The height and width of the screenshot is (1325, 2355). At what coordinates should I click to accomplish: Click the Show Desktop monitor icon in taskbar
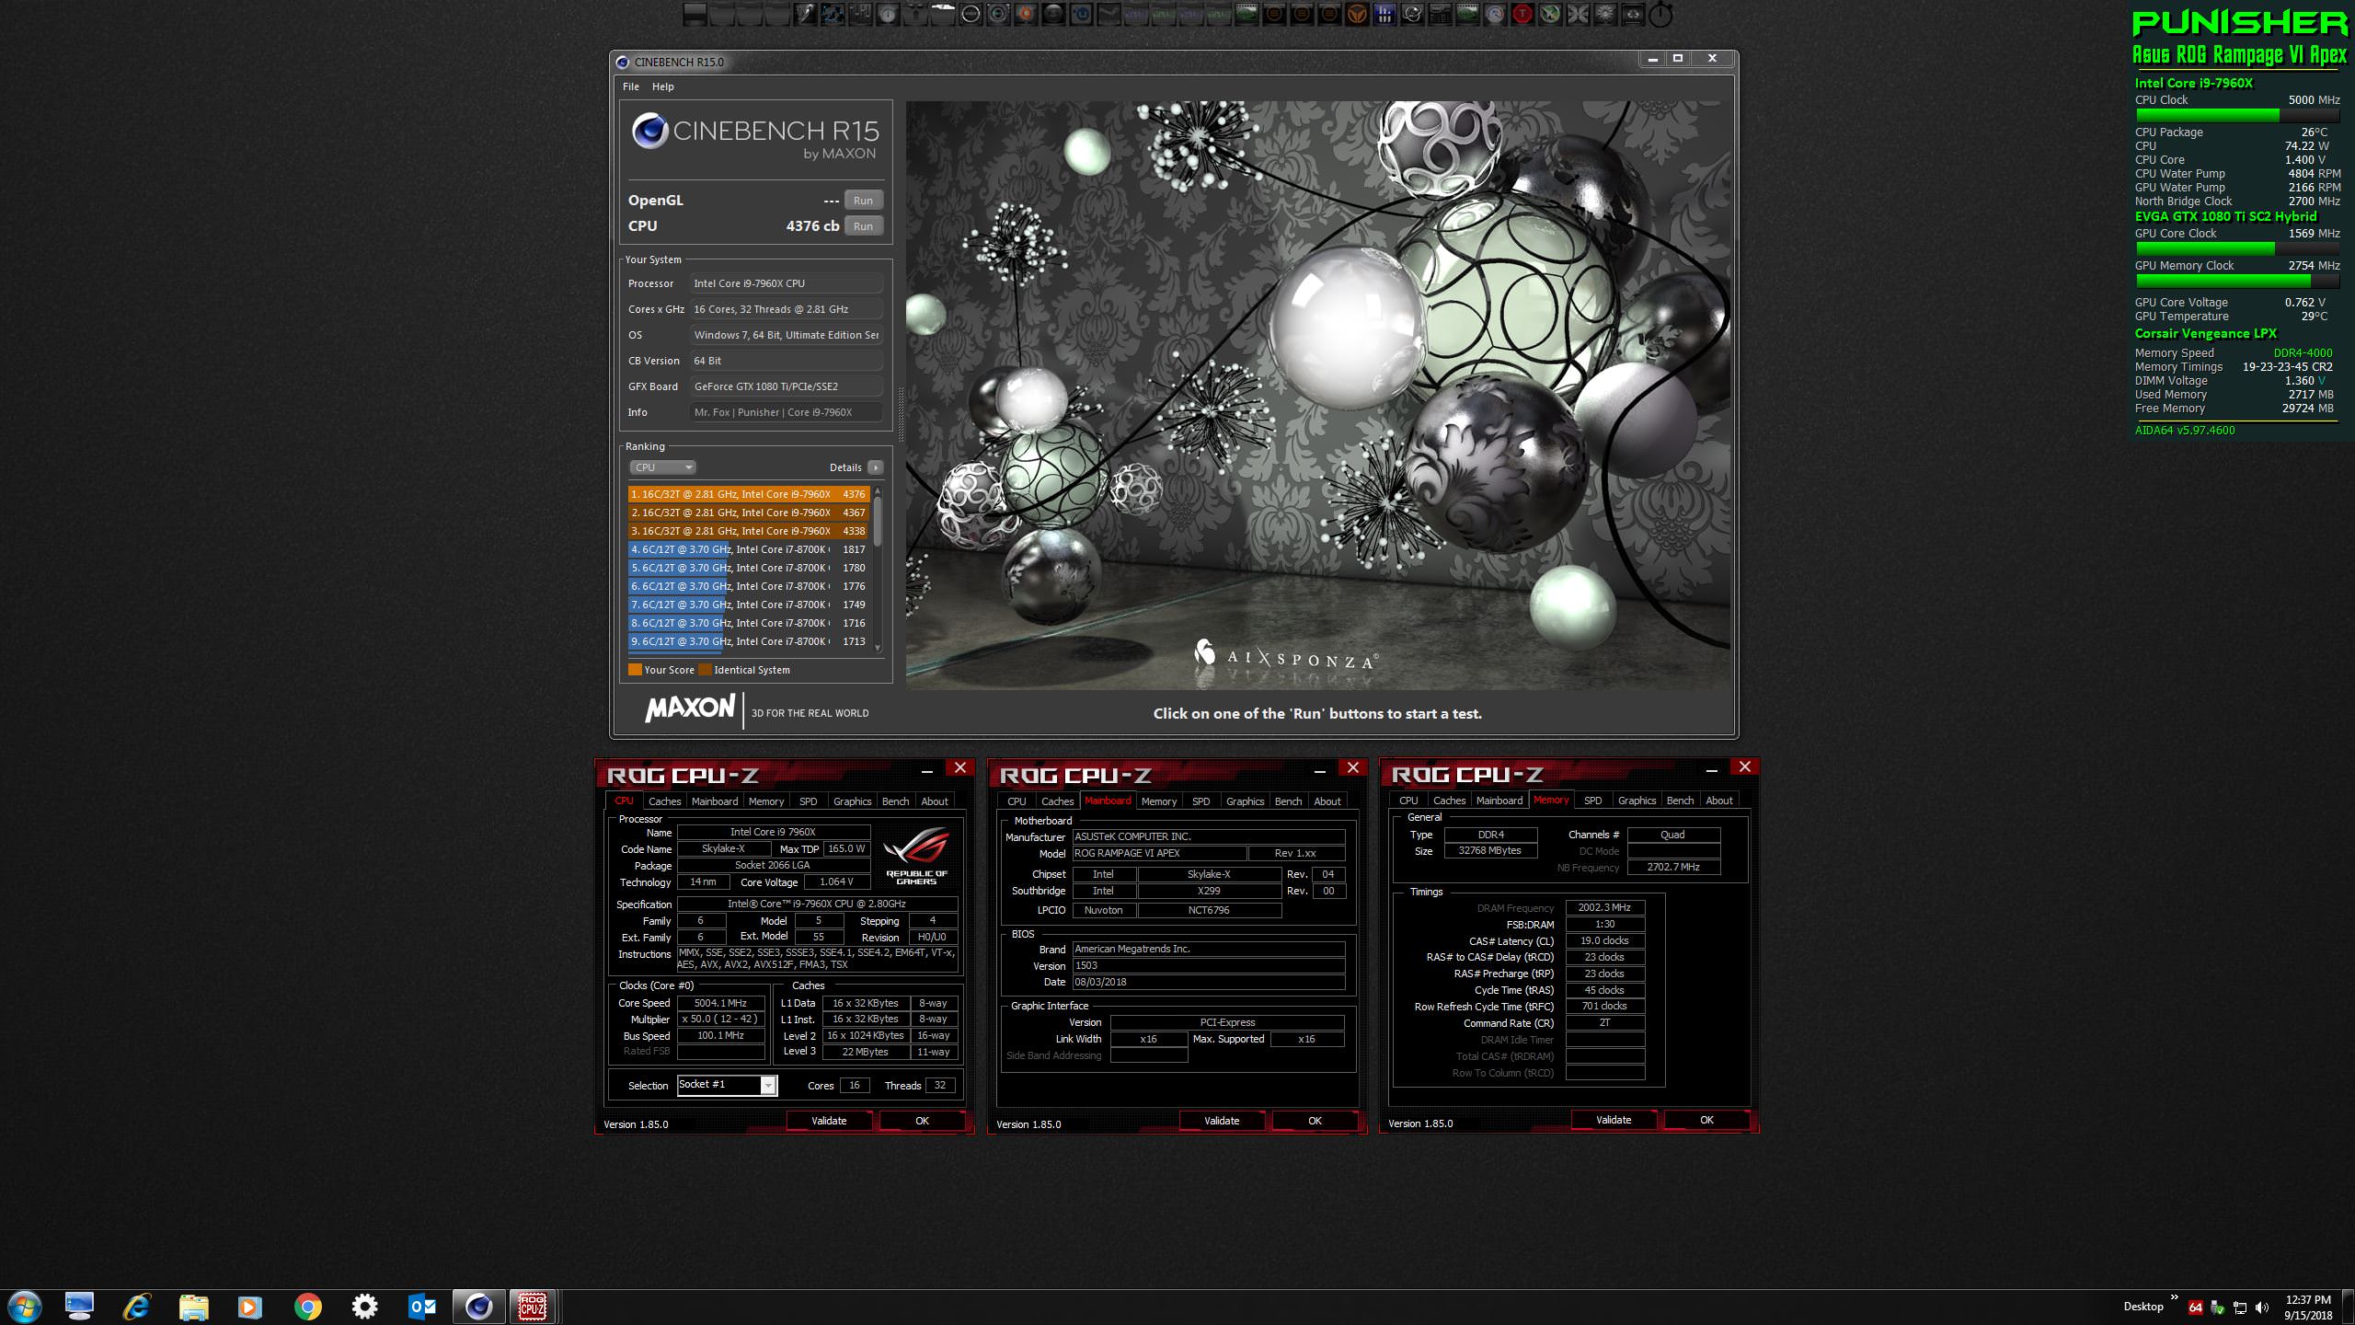79,1307
